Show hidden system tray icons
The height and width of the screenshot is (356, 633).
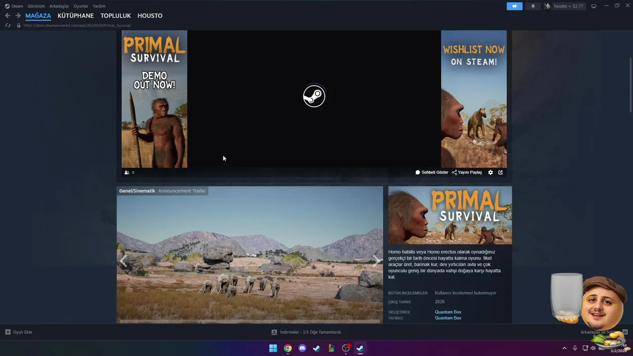564,348
